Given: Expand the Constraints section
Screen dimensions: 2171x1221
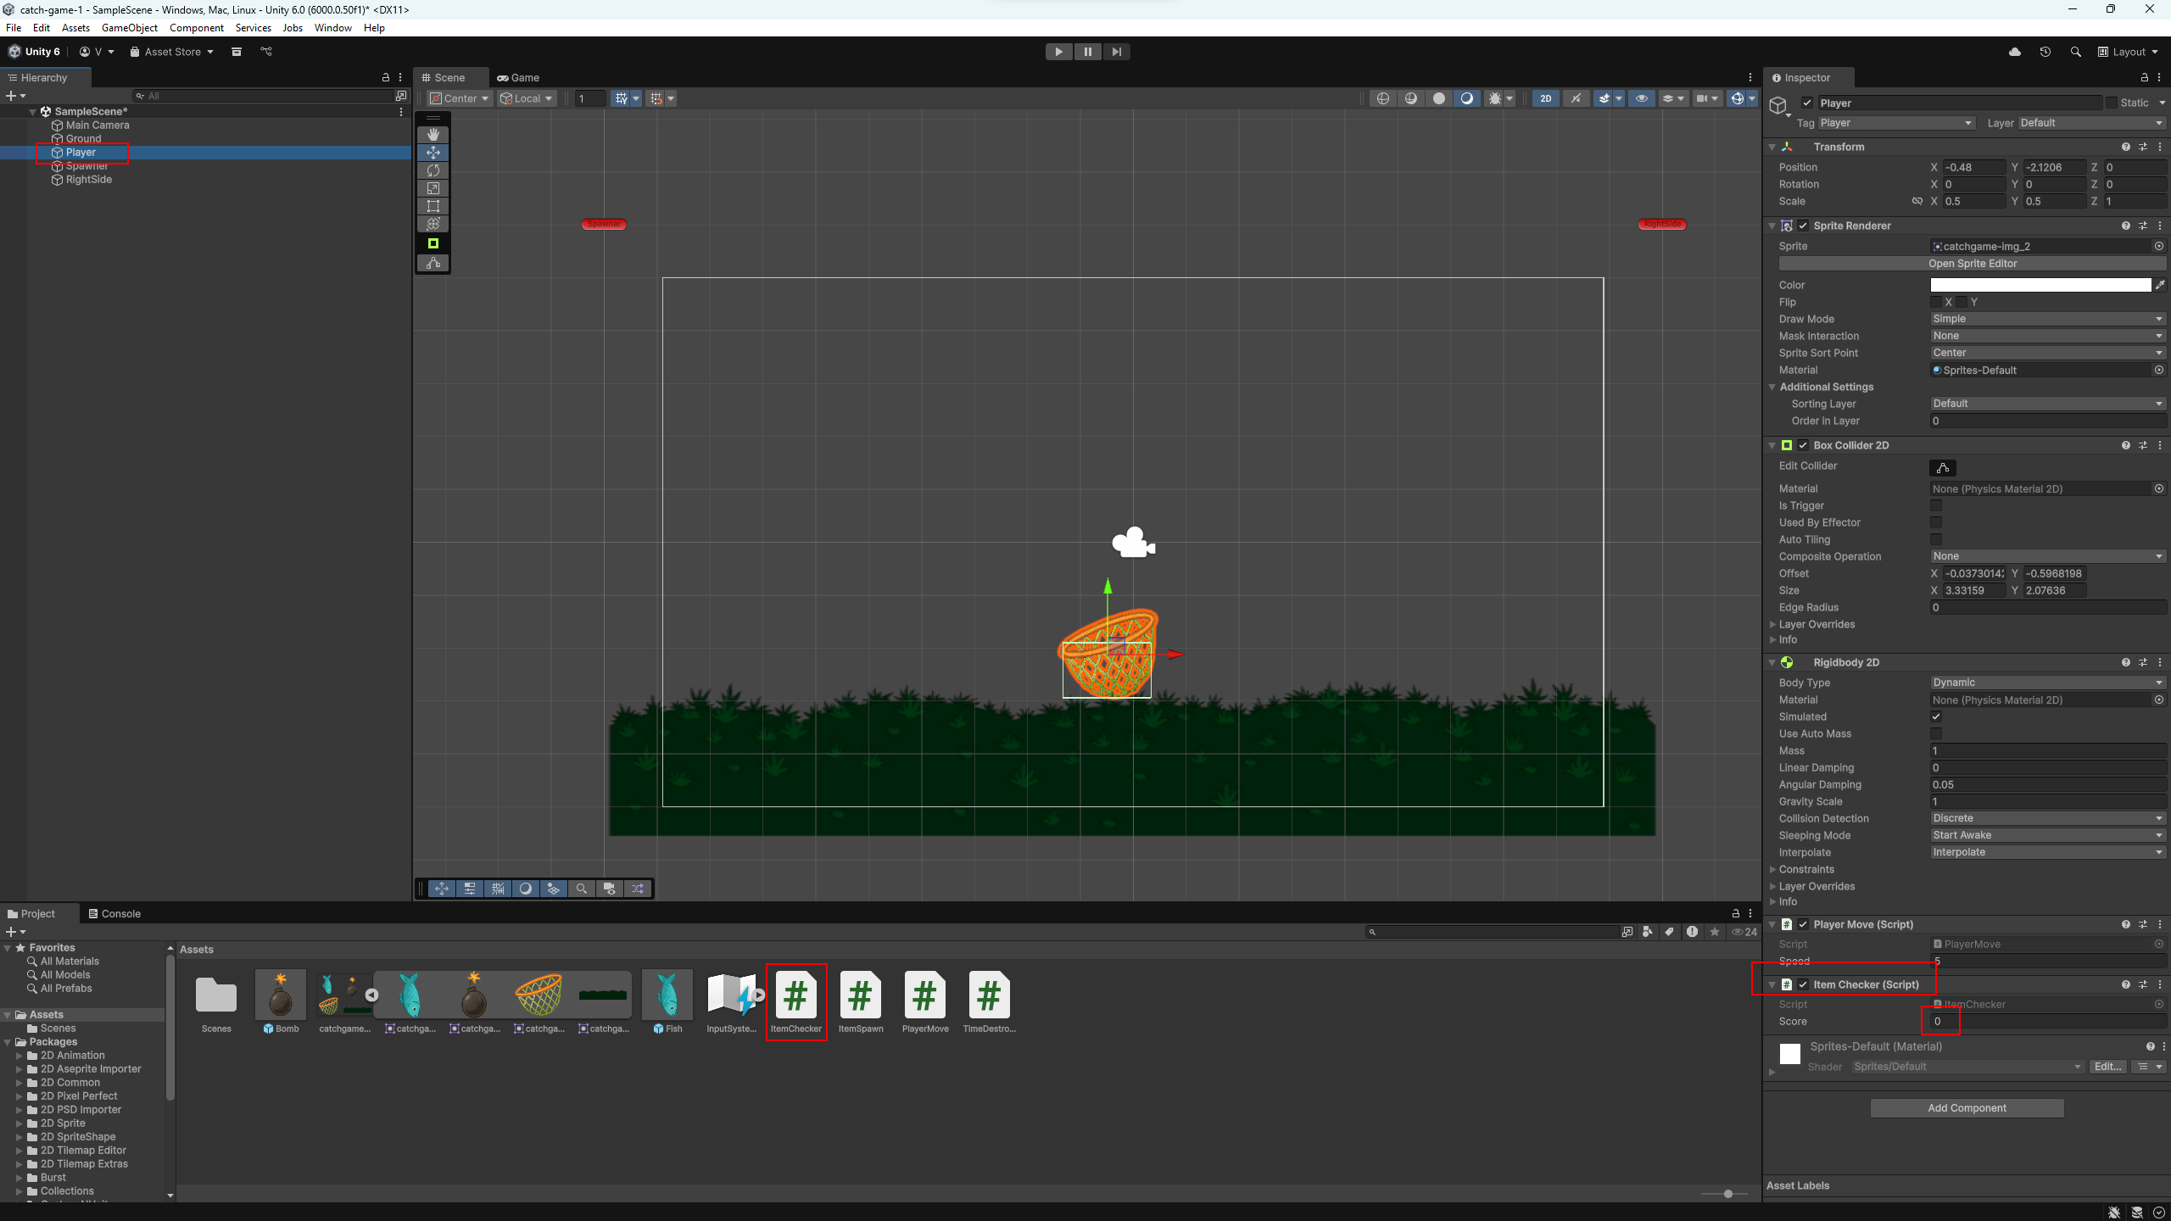Looking at the screenshot, I should coord(1805,869).
